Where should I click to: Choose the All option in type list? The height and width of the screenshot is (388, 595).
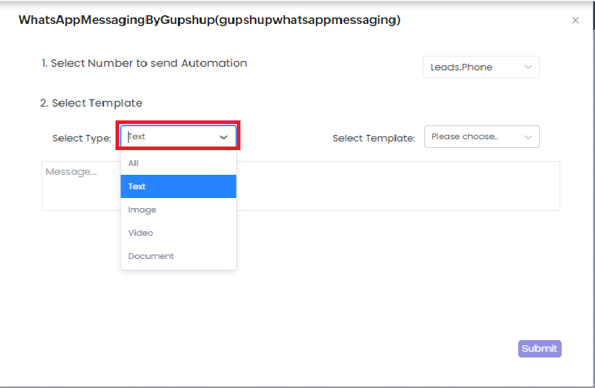click(x=178, y=163)
